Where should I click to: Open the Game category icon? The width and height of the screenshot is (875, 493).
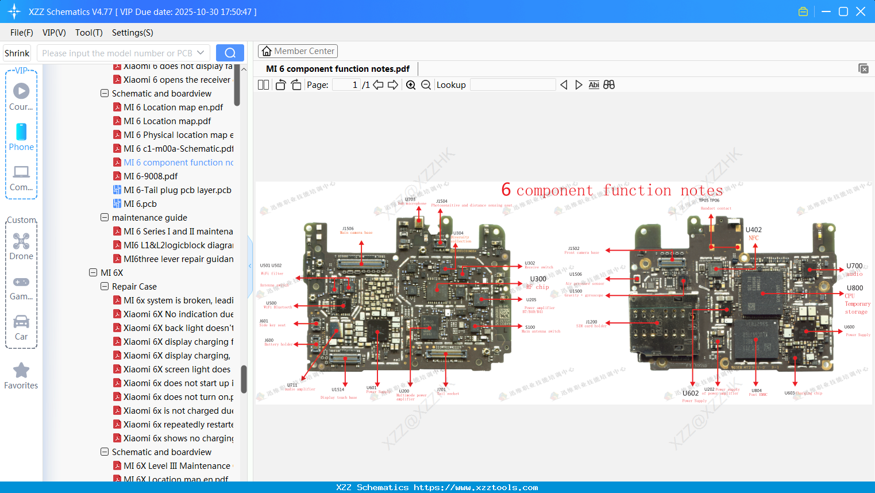21,287
